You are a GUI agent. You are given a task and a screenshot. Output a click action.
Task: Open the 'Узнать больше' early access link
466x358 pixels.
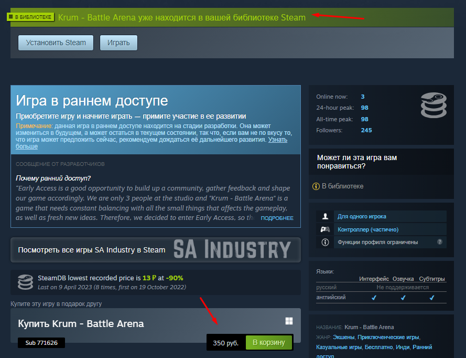tap(278, 140)
